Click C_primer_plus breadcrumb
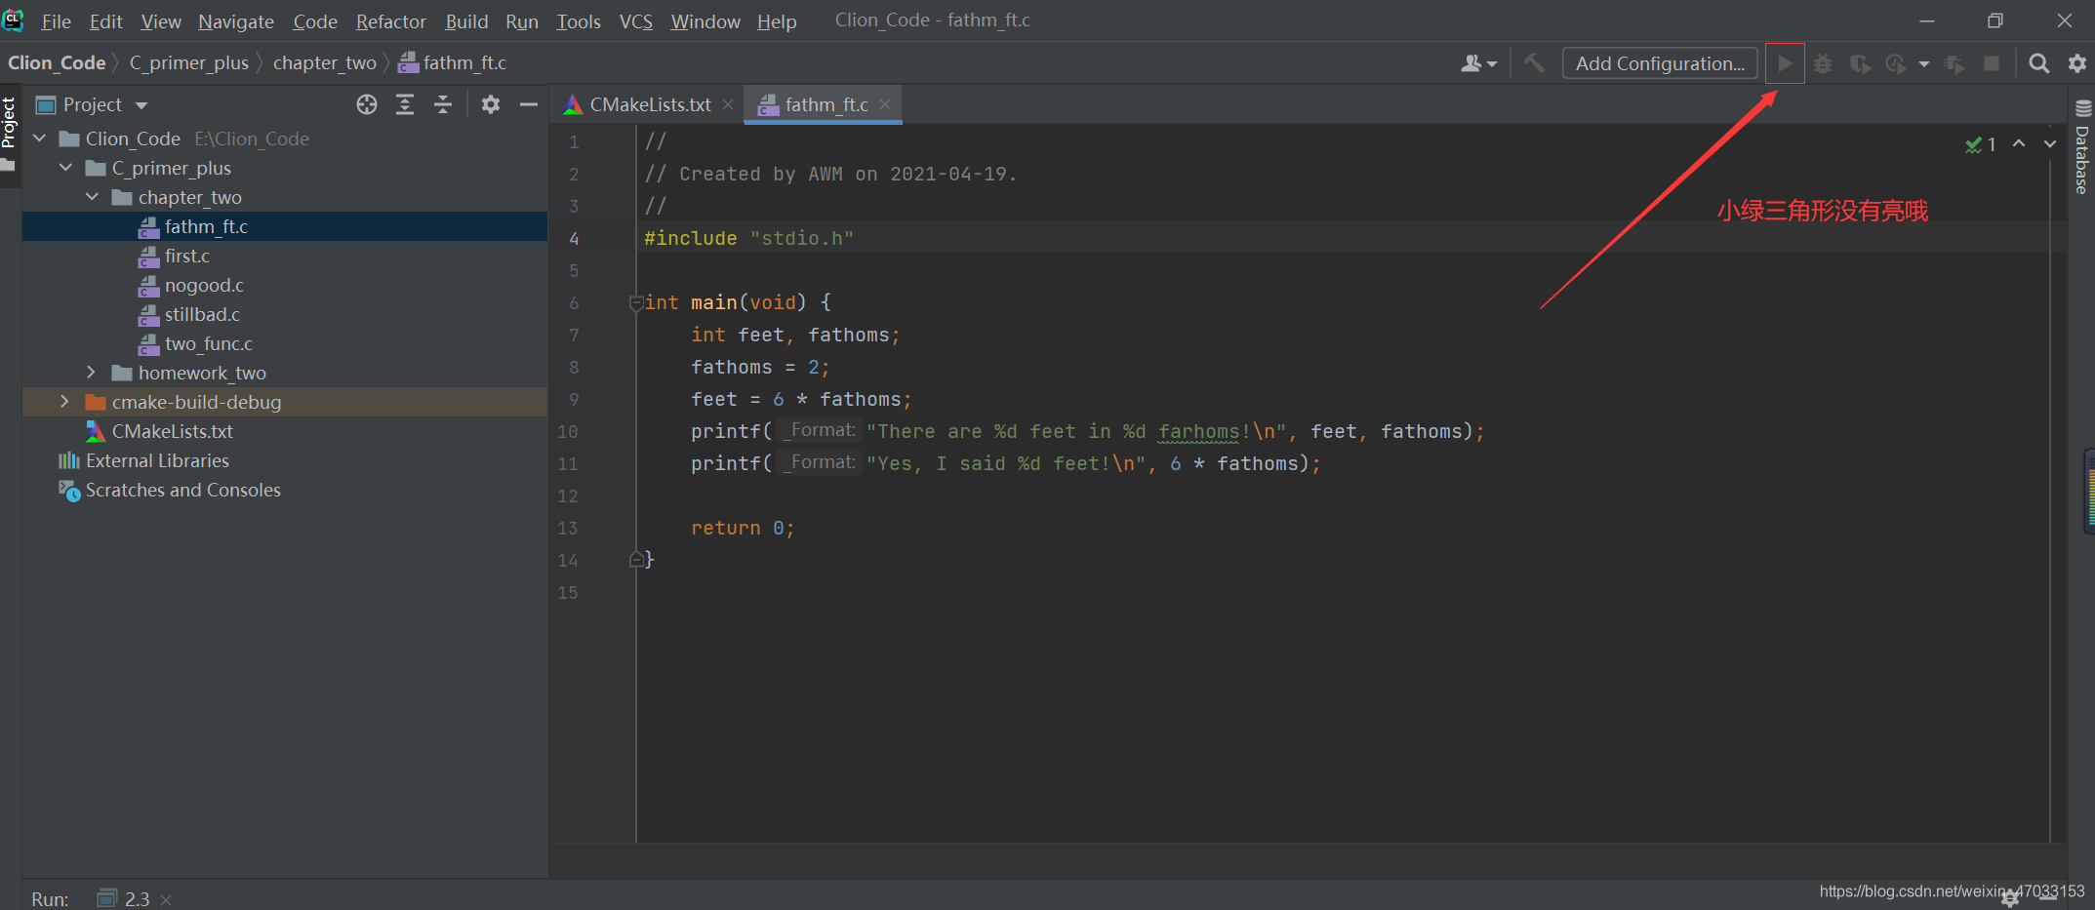This screenshot has width=2095, height=910. click(x=189, y=62)
